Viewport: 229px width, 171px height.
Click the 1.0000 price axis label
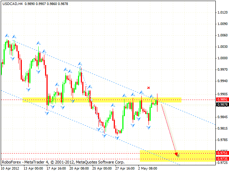(222, 58)
